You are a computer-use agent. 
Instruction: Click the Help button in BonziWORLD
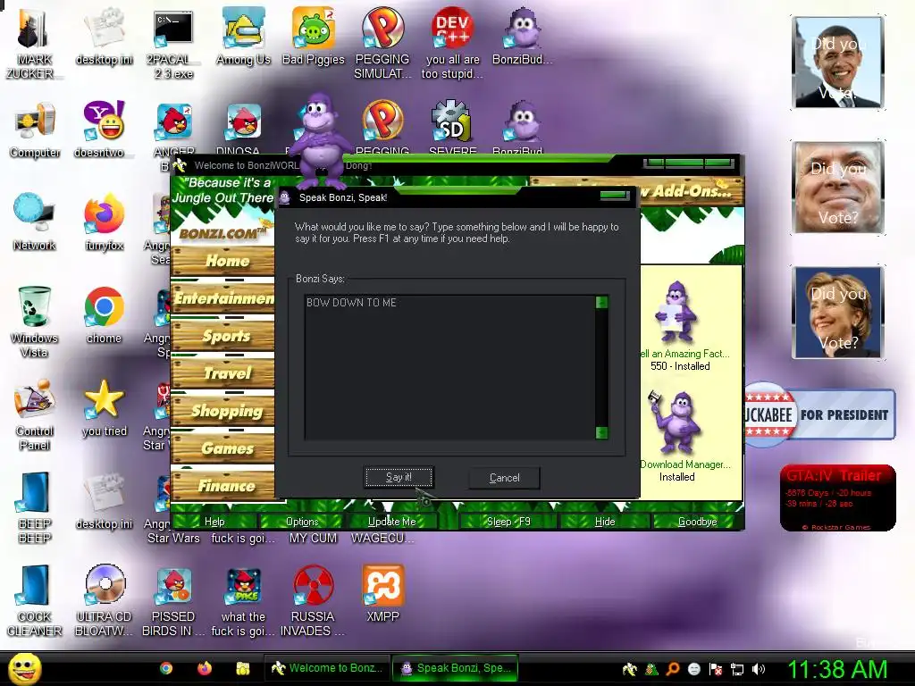214,522
